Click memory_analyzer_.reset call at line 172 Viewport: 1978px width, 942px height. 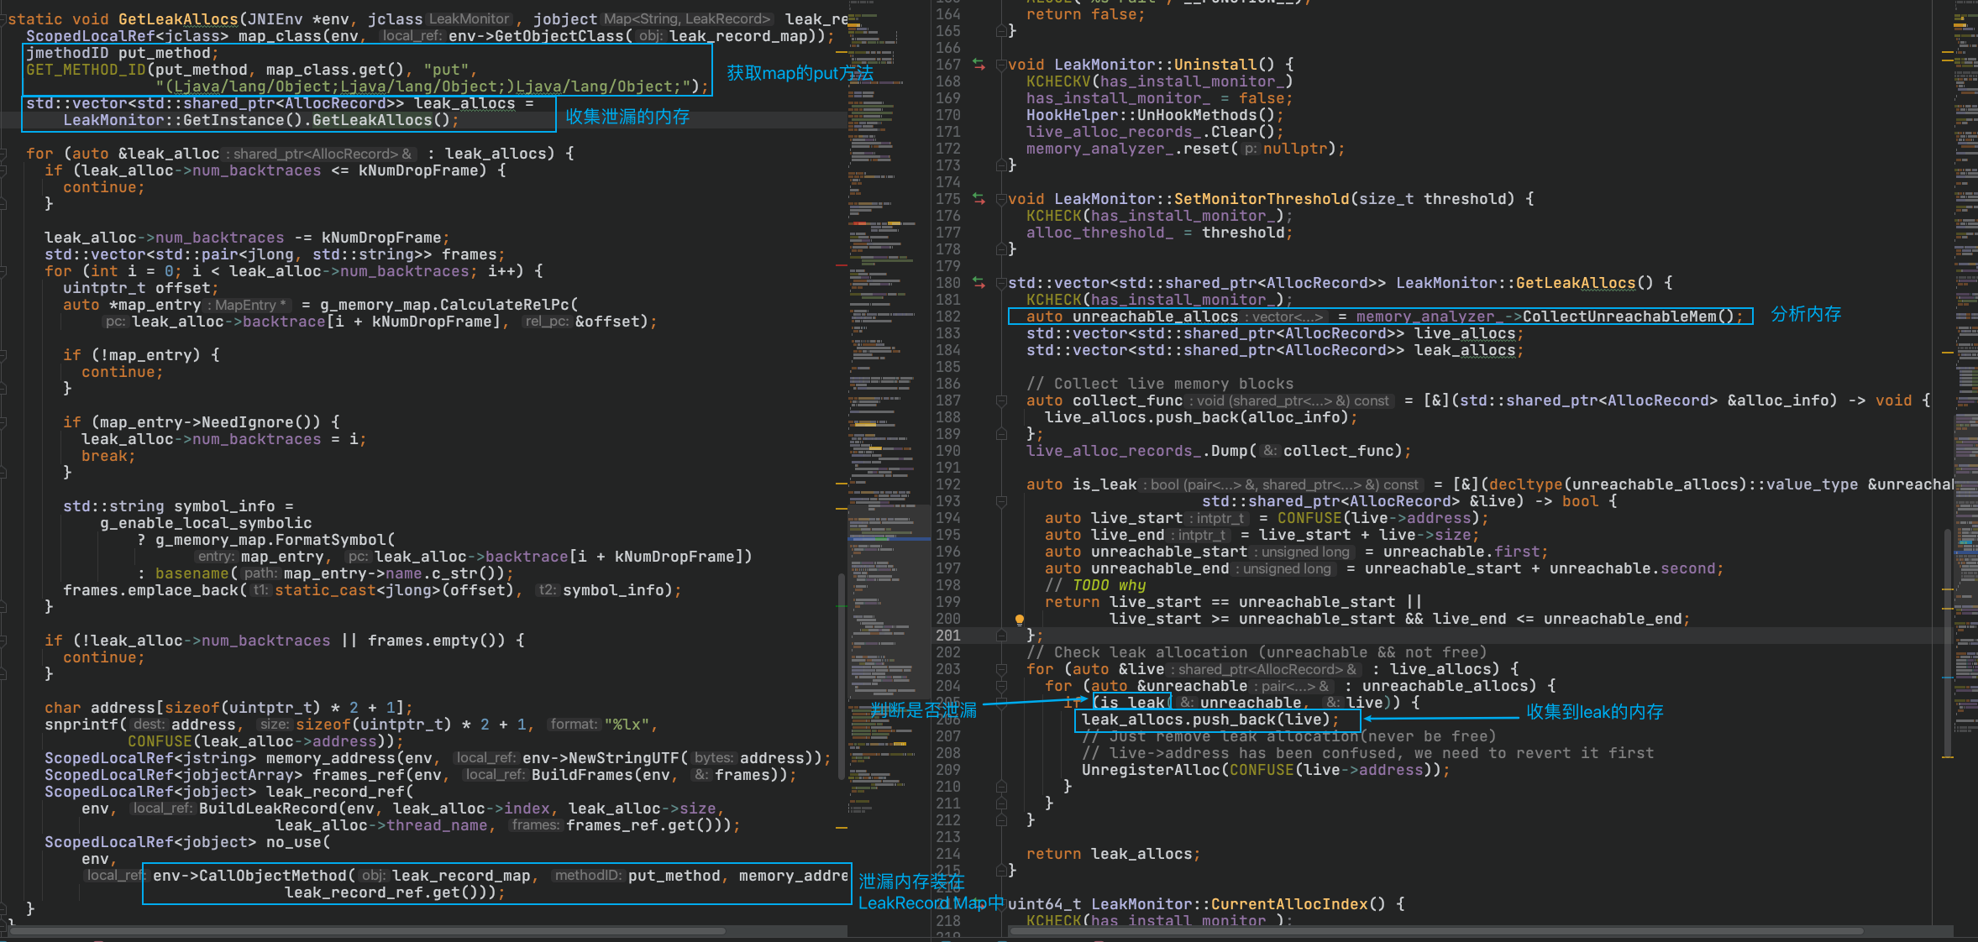1128,149
